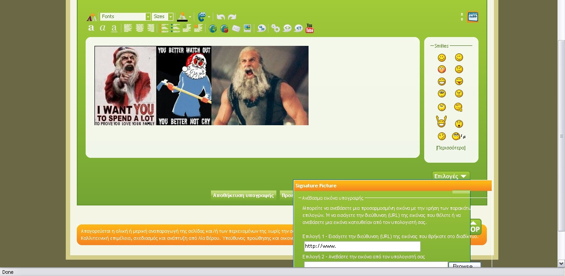Image resolution: width=565 pixels, height=276 pixels.
Task: Undo the last edit
Action: [x=221, y=17]
